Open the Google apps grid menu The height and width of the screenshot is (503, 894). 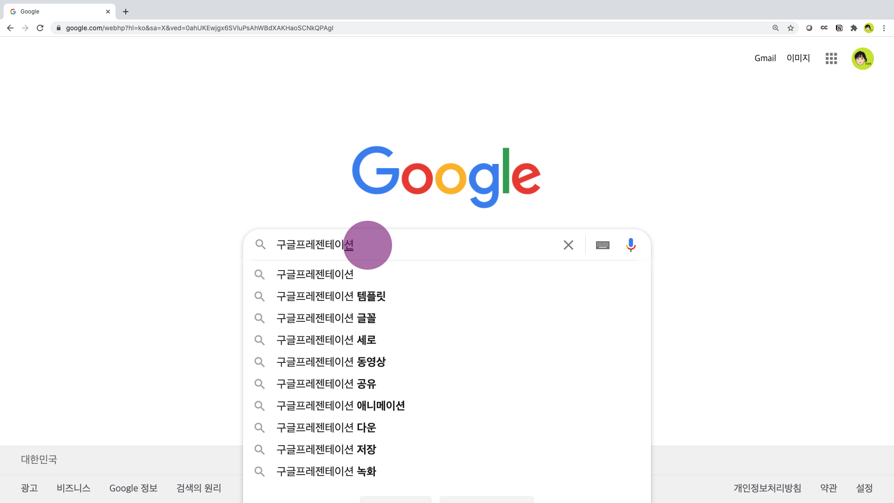pos(831,58)
